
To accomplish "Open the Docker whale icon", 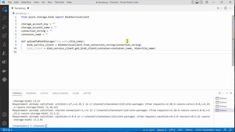I will click(4, 71).
